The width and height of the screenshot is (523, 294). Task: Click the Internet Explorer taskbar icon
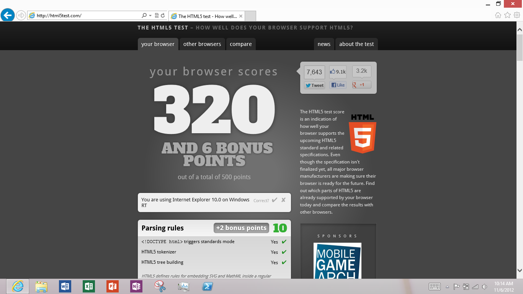point(18,286)
